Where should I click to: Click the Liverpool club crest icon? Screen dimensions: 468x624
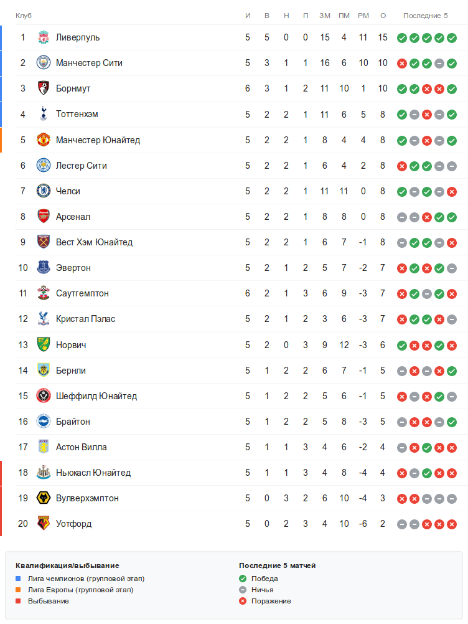[x=43, y=37]
